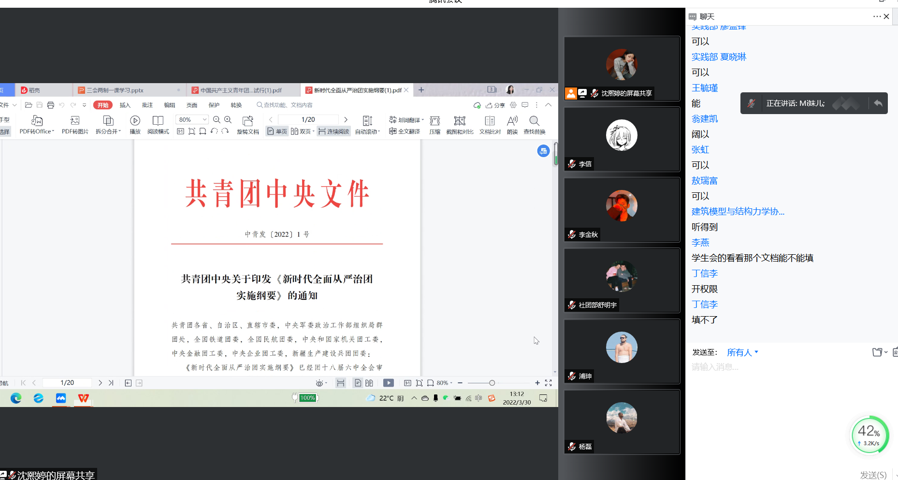
Task: Click the 旋转文档 rotate document icon
Action: coord(248,120)
